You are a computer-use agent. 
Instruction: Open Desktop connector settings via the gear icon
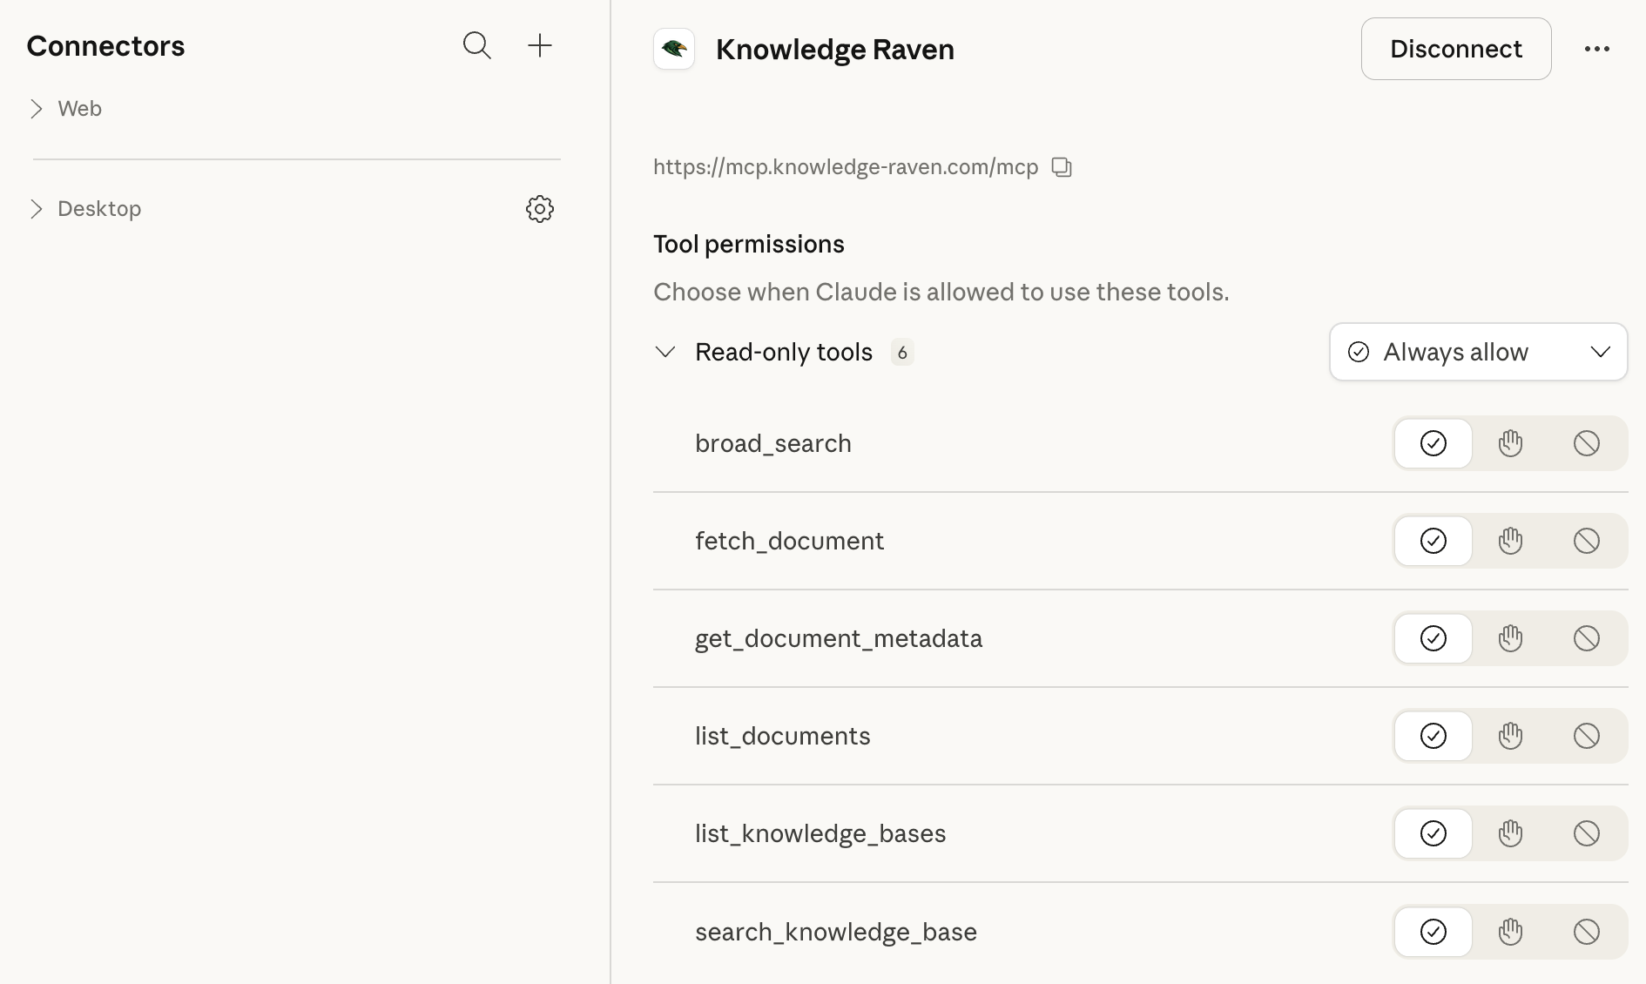click(540, 209)
